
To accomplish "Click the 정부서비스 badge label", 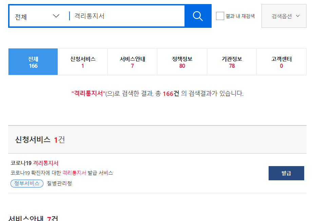I will [x=27, y=183].
